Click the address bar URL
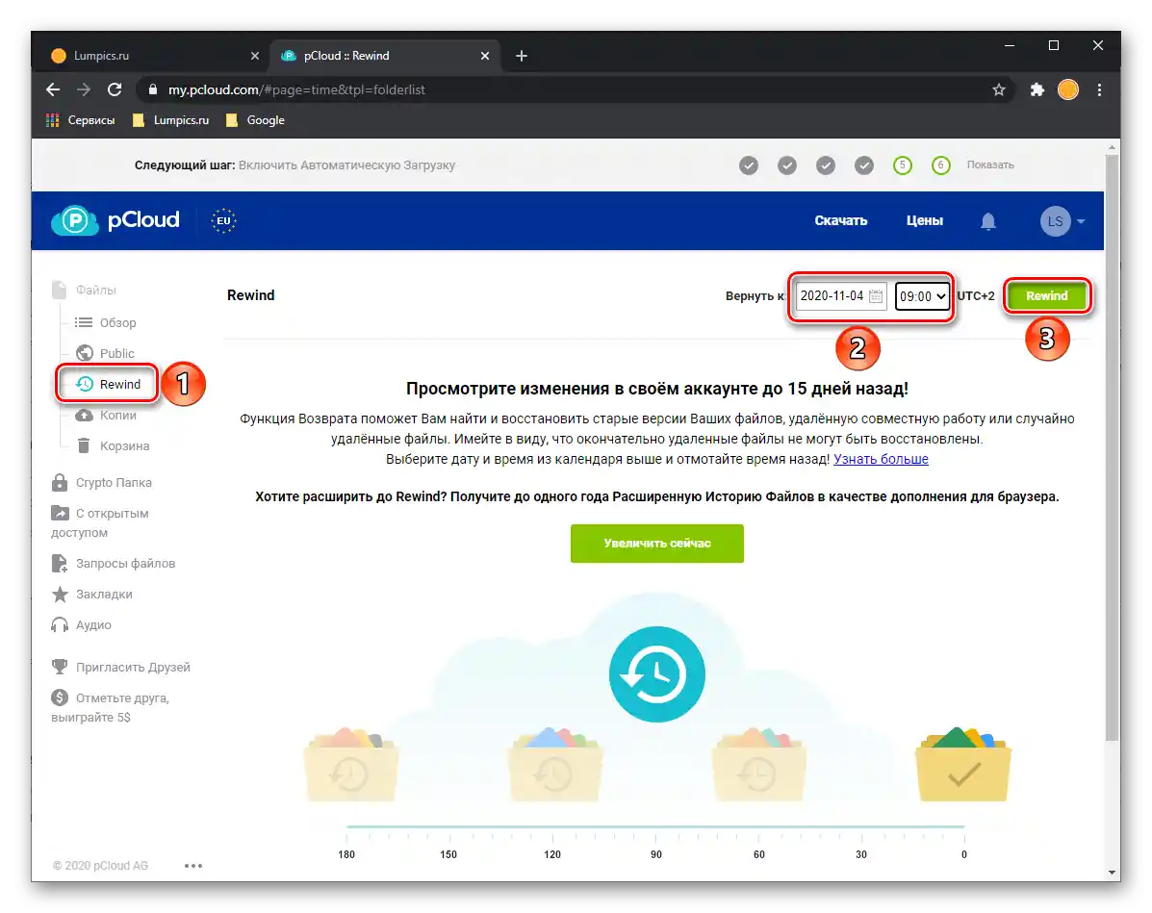This screenshot has width=1152, height=913. (x=296, y=89)
